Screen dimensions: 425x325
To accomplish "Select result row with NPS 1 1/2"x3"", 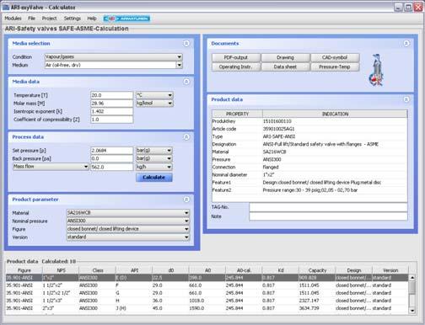I will tap(207, 301).
